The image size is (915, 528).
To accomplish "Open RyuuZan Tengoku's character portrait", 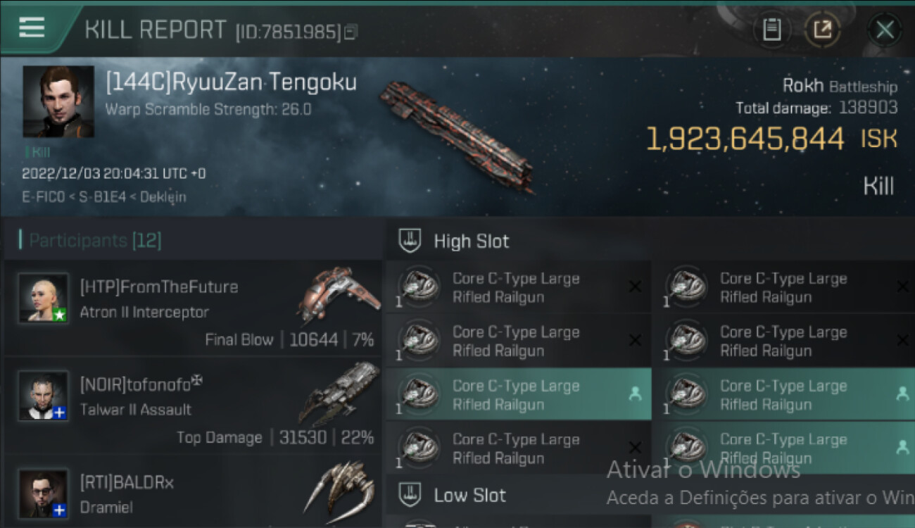I will [x=58, y=101].
